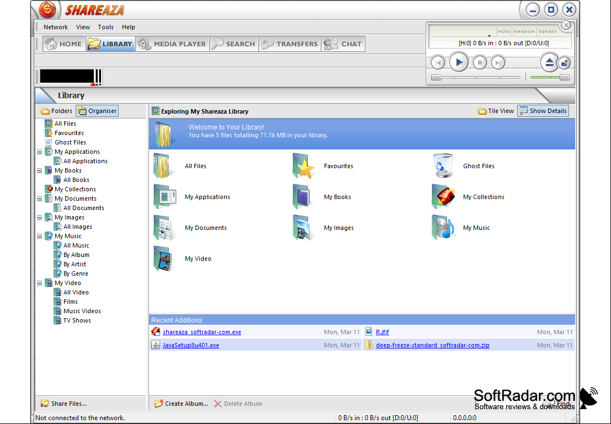Viewport: 611px width, 424px height.
Task: Open the My Video film folder icon
Action: point(163,259)
